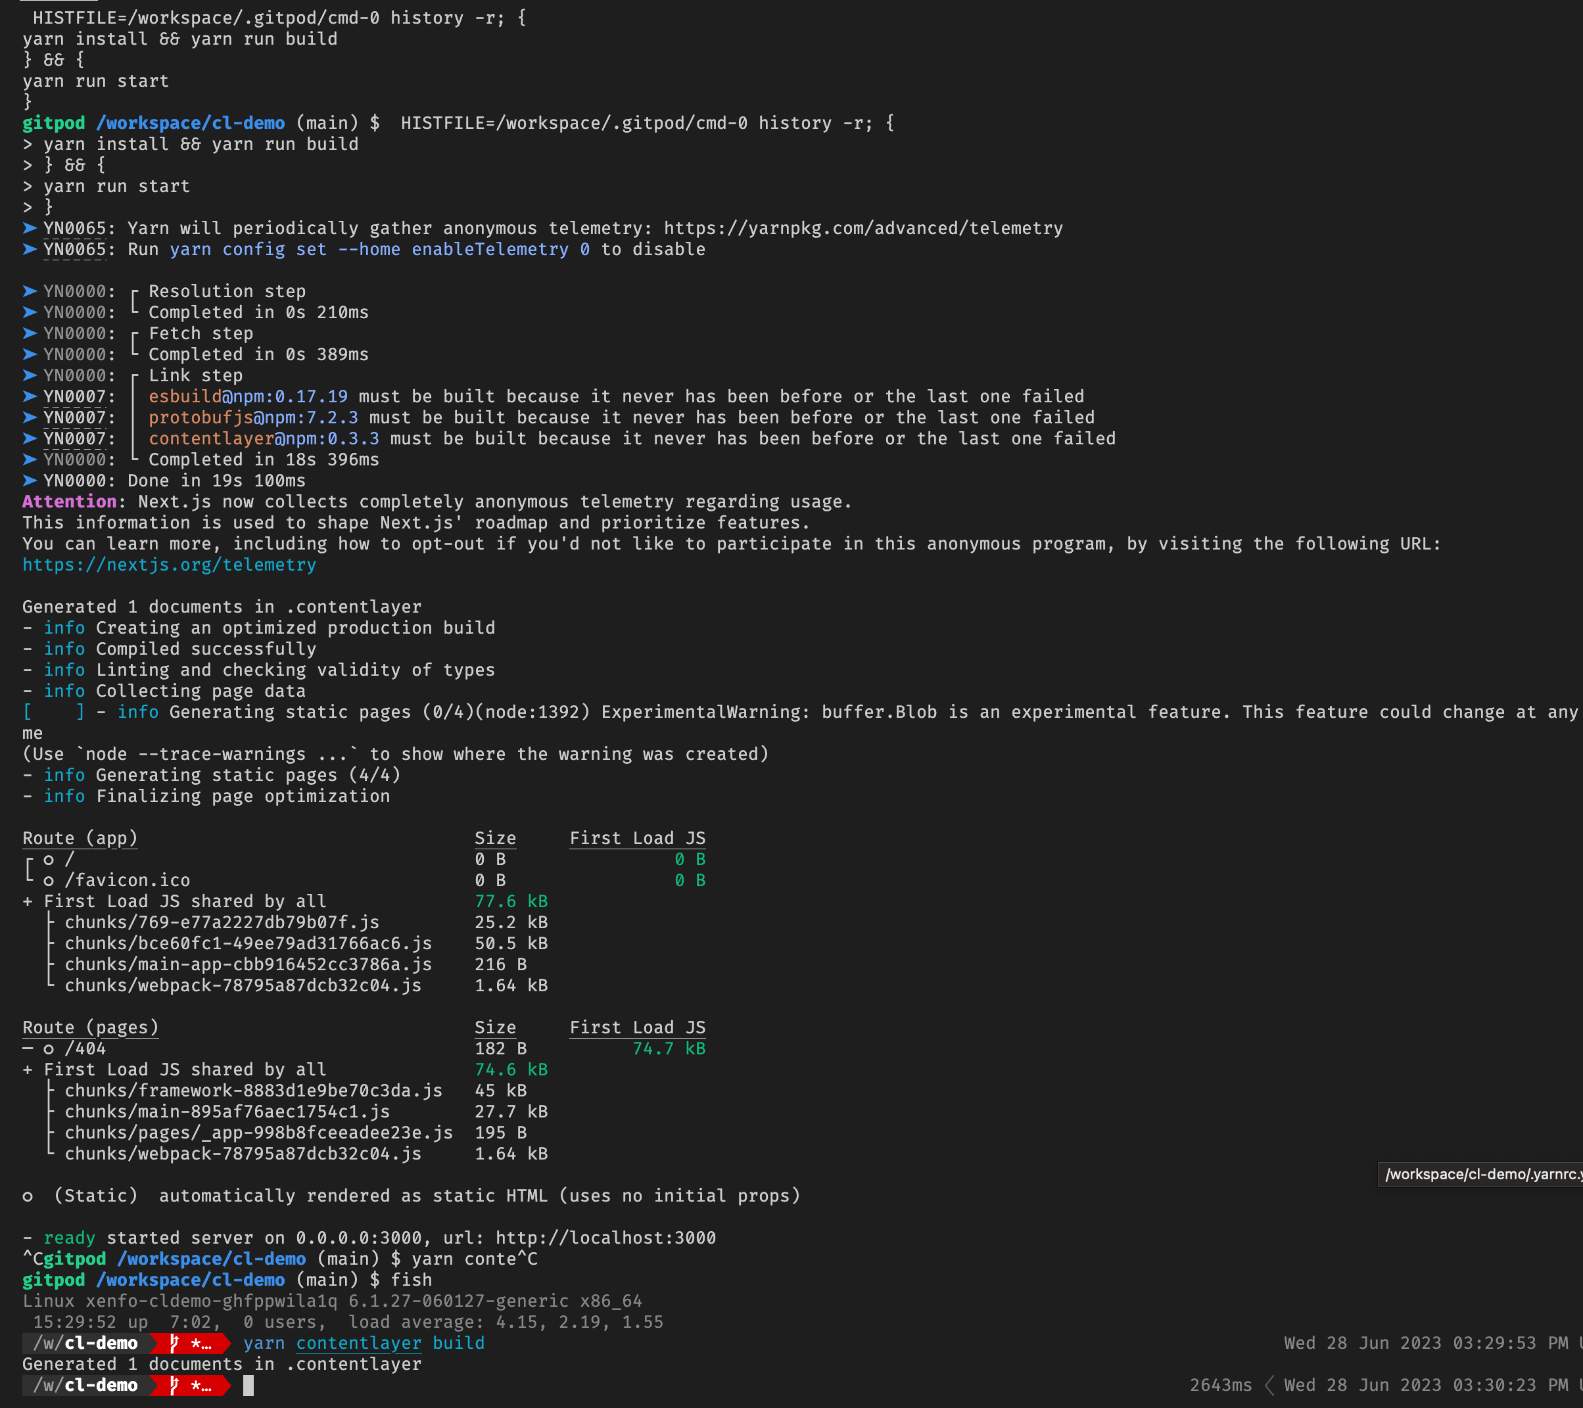Click the left-angle chevron before the last timestamp
Viewport: 1583px width, 1408px height.
[x=1271, y=1385]
